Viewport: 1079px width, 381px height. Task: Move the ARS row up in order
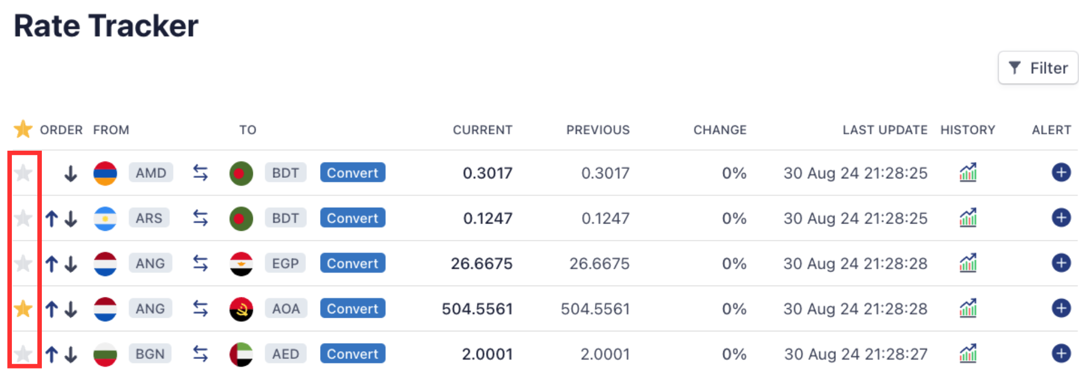tap(52, 218)
